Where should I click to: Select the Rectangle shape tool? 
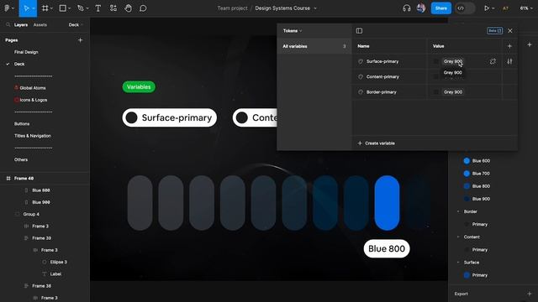[63, 8]
